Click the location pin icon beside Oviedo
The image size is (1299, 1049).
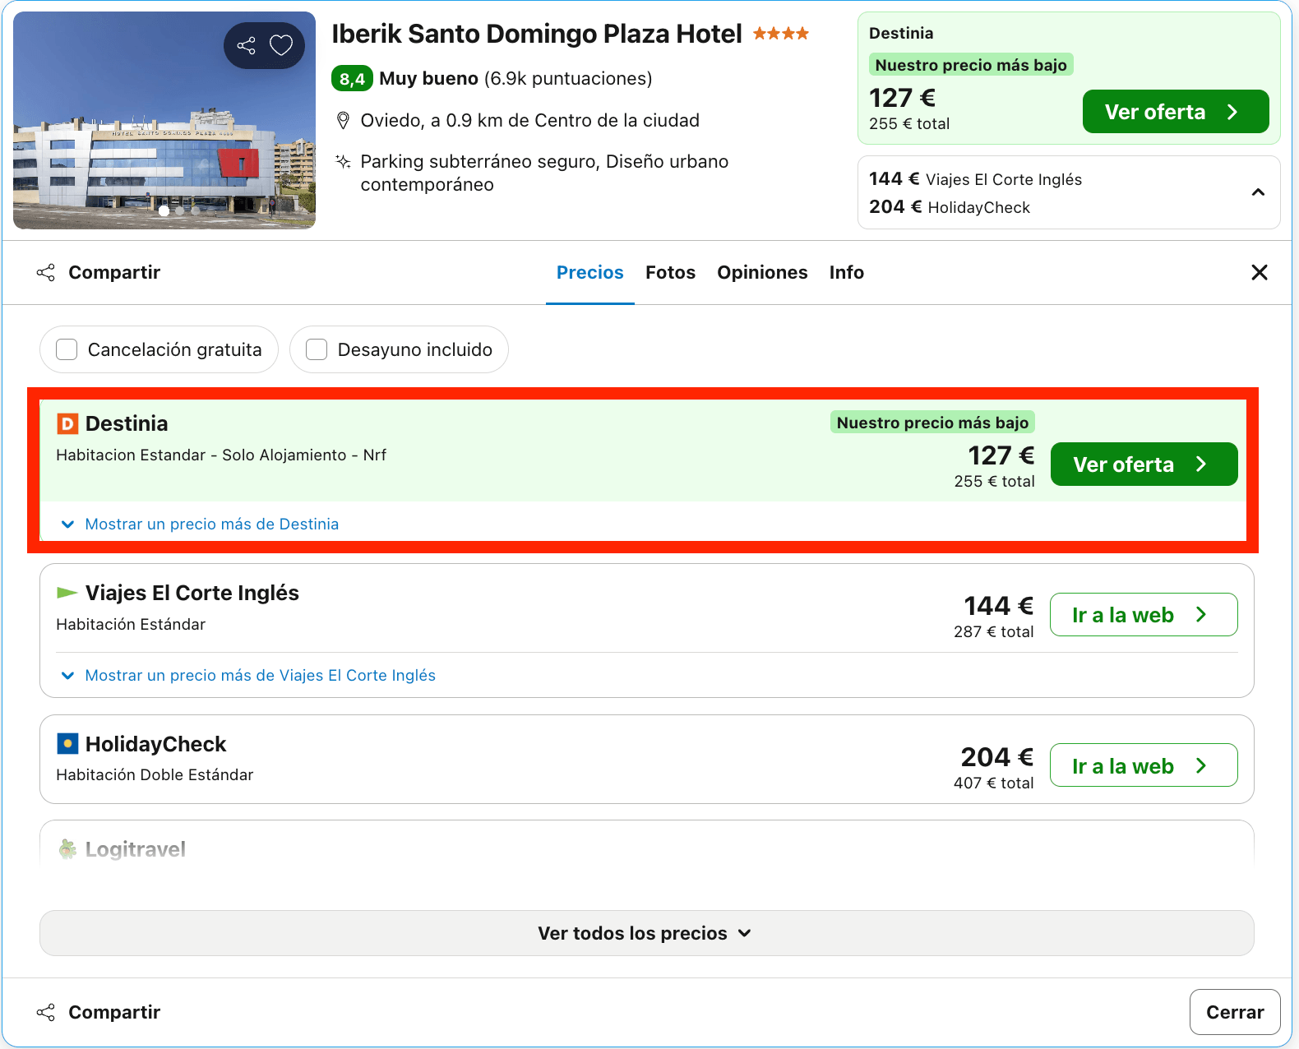point(344,121)
